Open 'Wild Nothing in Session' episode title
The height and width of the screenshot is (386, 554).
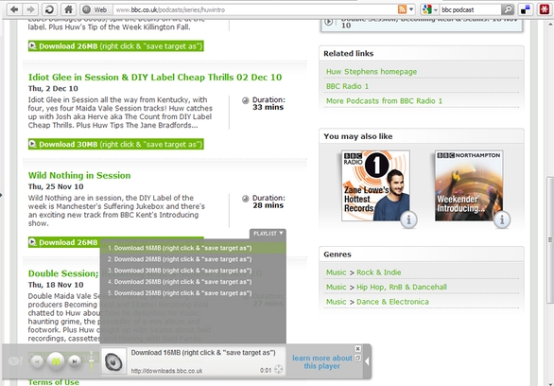79,175
